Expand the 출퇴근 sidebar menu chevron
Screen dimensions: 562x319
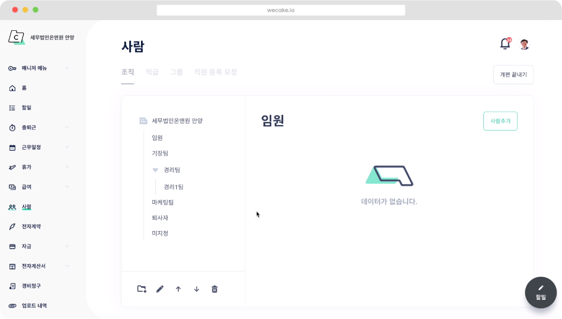pyautogui.click(x=67, y=128)
